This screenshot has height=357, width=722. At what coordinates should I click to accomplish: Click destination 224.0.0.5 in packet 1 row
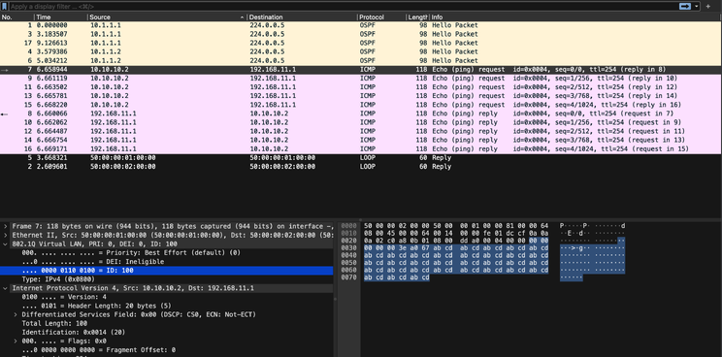(x=267, y=25)
